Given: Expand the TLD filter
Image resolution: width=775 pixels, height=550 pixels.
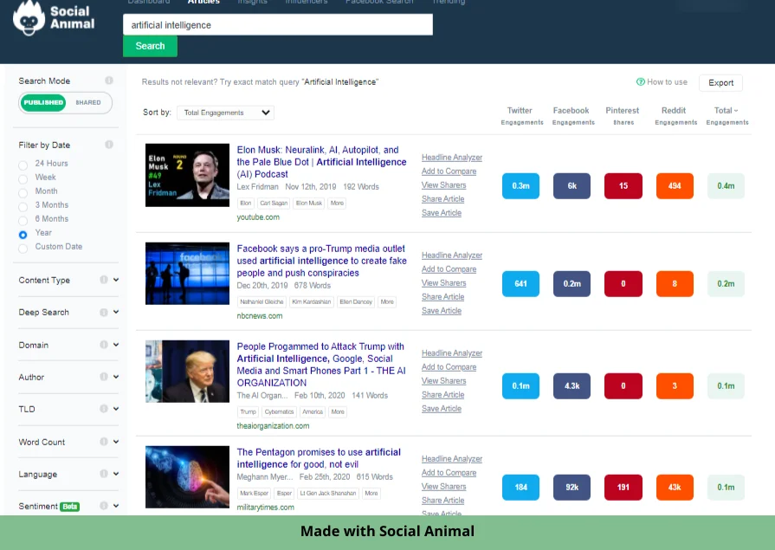Looking at the screenshot, I should click(116, 409).
